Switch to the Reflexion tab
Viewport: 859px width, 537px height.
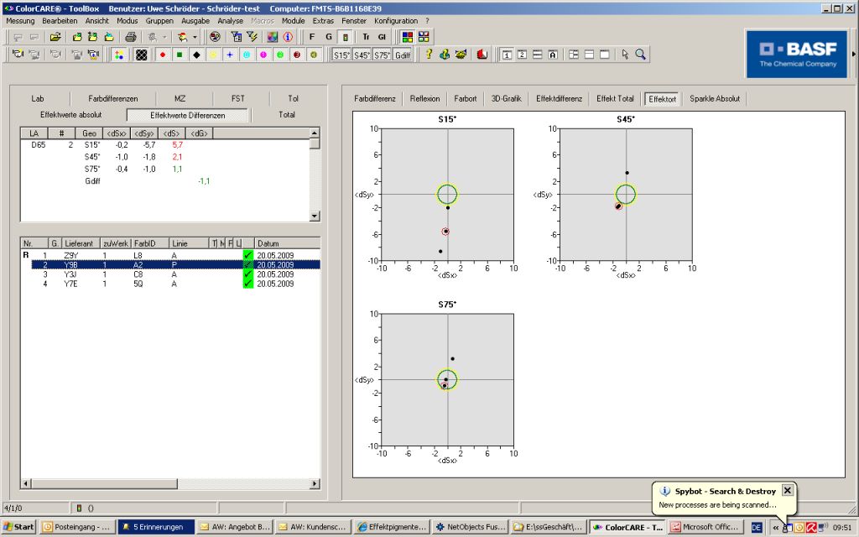pos(424,98)
